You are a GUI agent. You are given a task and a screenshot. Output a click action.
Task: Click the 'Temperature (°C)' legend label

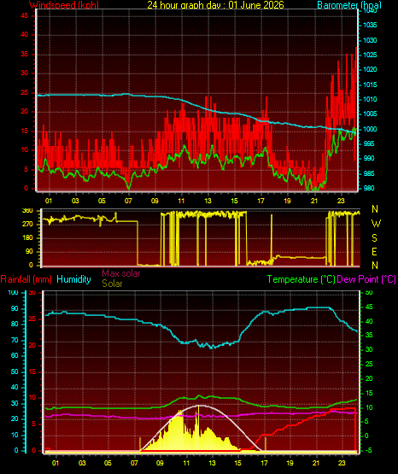point(301,279)
